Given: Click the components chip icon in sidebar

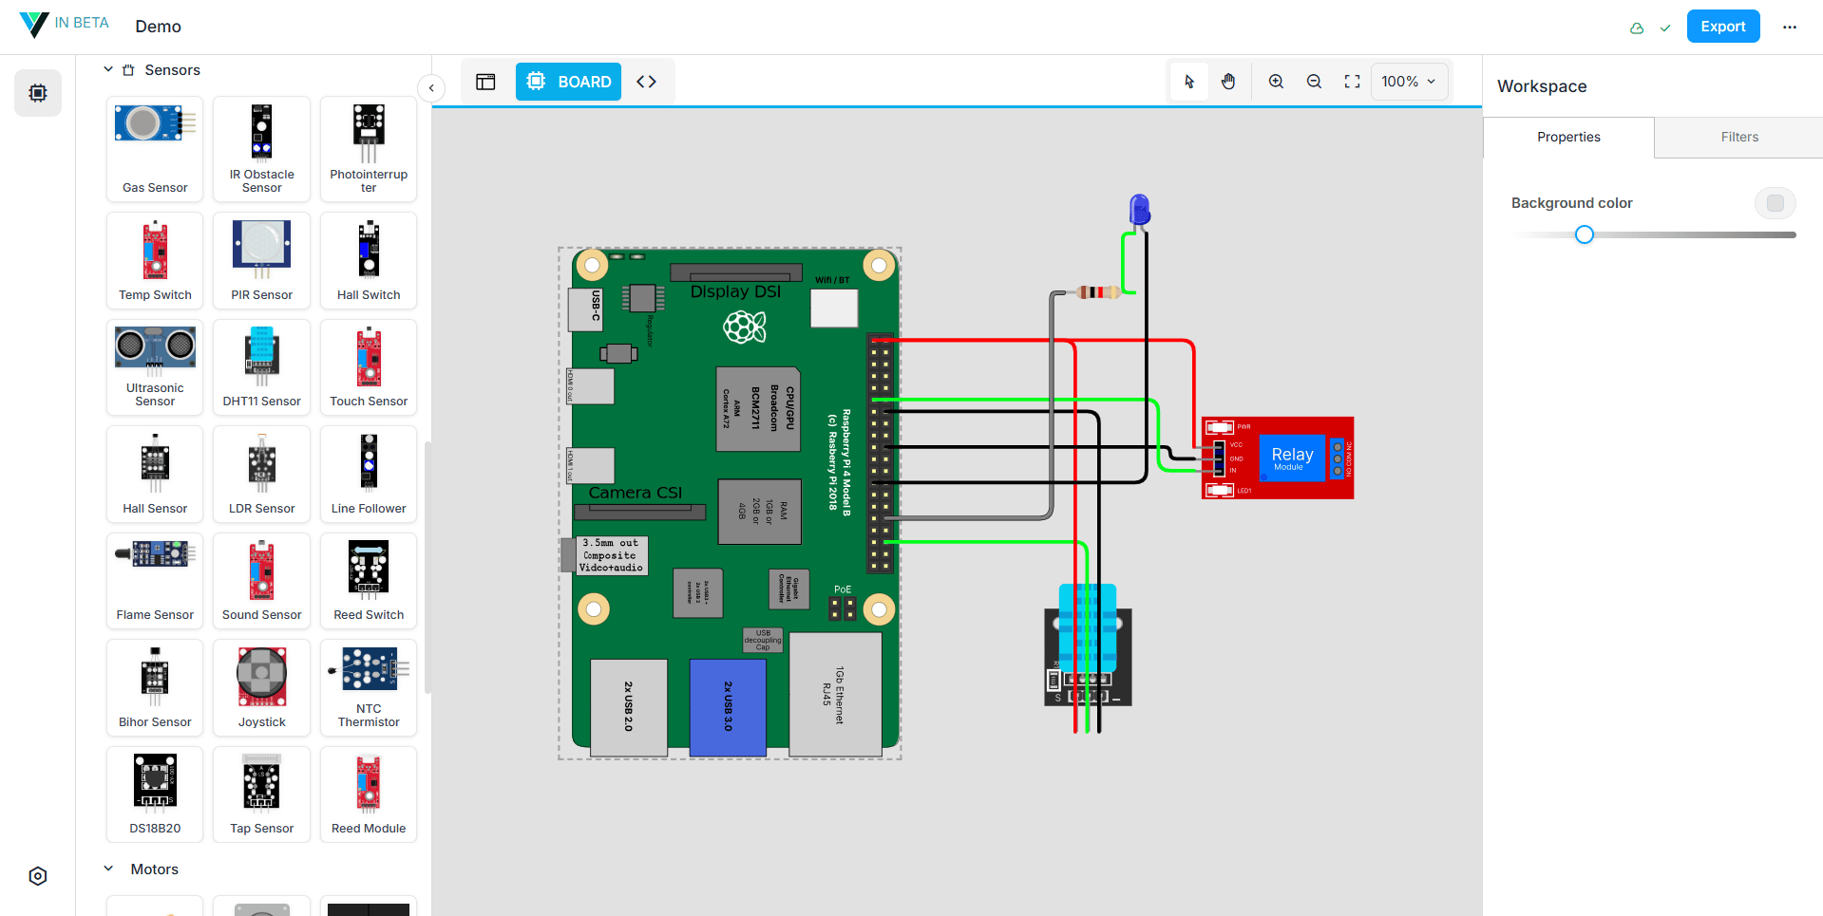Looking at the screenshot, I should (x=38, y=93).
